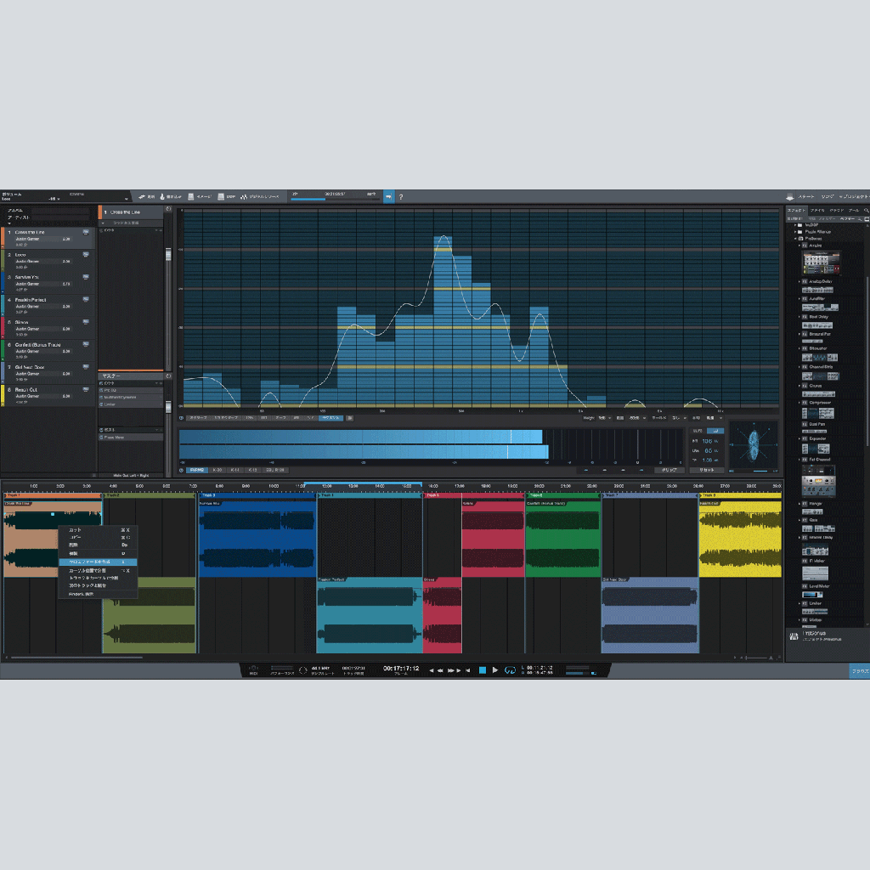
Task: Enable loop playback in the transport bar
Action: [x=510, y=669]
